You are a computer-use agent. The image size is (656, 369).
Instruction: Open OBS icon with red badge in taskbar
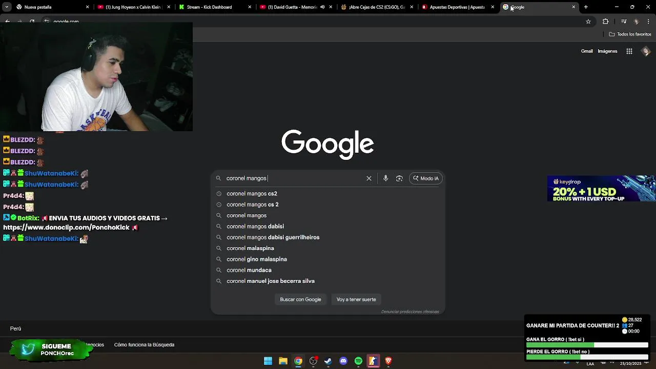click(313, 361)
